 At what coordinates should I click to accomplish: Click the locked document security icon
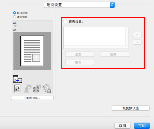point(47,89)
